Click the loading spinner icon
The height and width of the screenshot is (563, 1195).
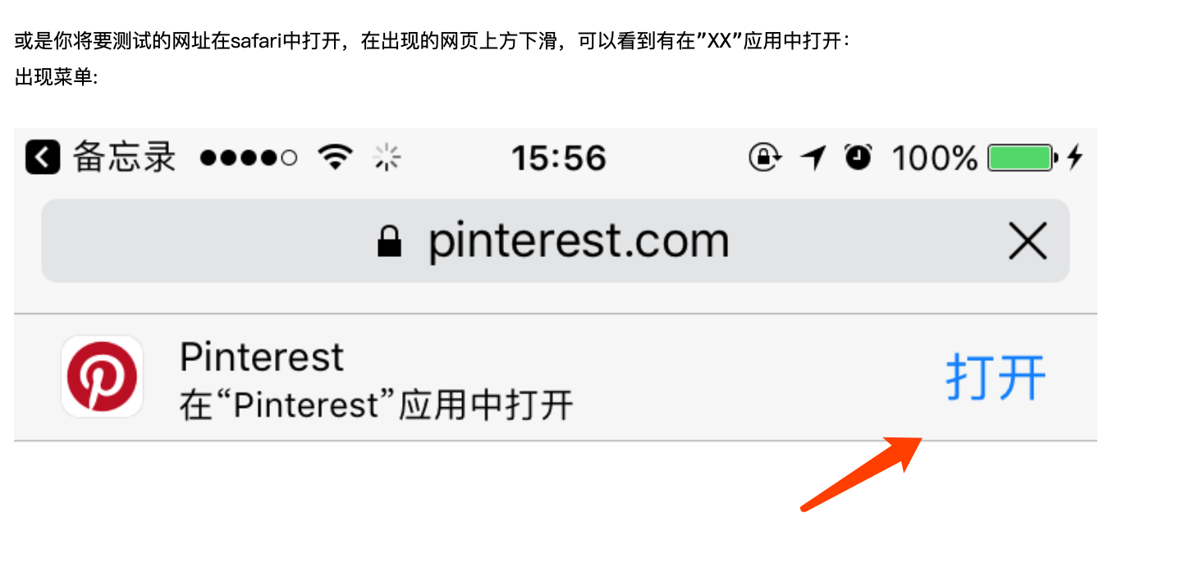point(387,157)
